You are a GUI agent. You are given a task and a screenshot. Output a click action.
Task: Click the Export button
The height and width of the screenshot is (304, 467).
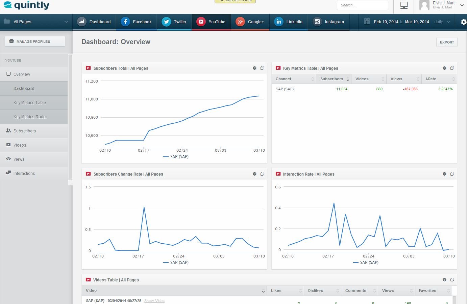pyautogui.click(x=447, y=42)
